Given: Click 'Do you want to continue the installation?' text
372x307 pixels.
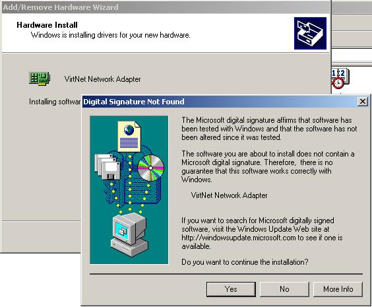Looking at the screenshot, I should coord(245,262).
